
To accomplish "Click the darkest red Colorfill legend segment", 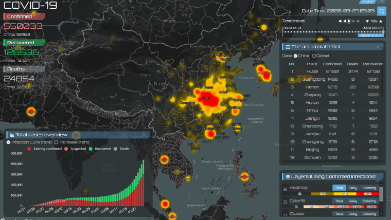I will click(x=371, y=207).
